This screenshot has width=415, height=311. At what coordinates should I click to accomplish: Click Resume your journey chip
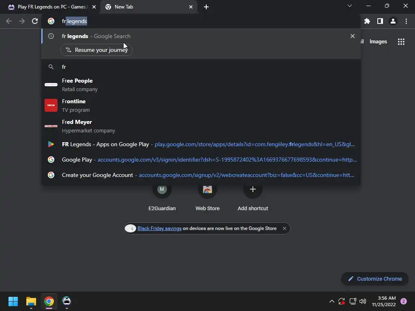click(96, 50)
